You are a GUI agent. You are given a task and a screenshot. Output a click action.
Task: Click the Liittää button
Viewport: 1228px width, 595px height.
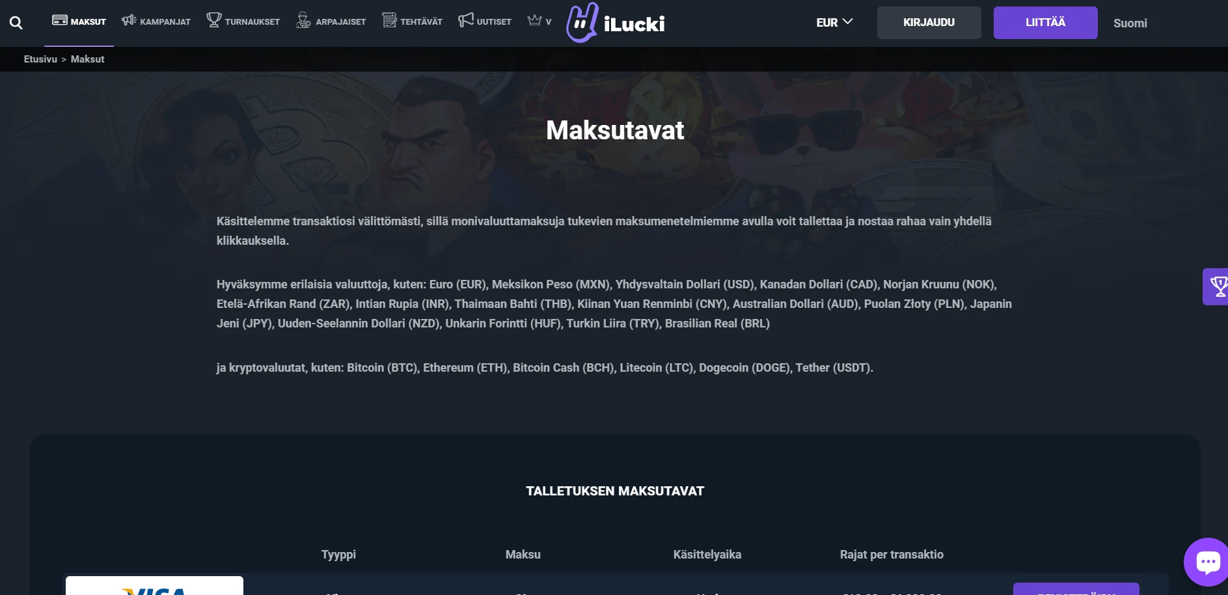click(1045, 23)
